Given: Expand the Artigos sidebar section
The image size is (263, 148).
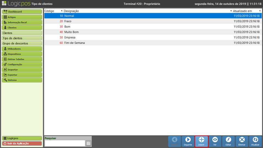Looking at the screenshot, I should 22,17.
